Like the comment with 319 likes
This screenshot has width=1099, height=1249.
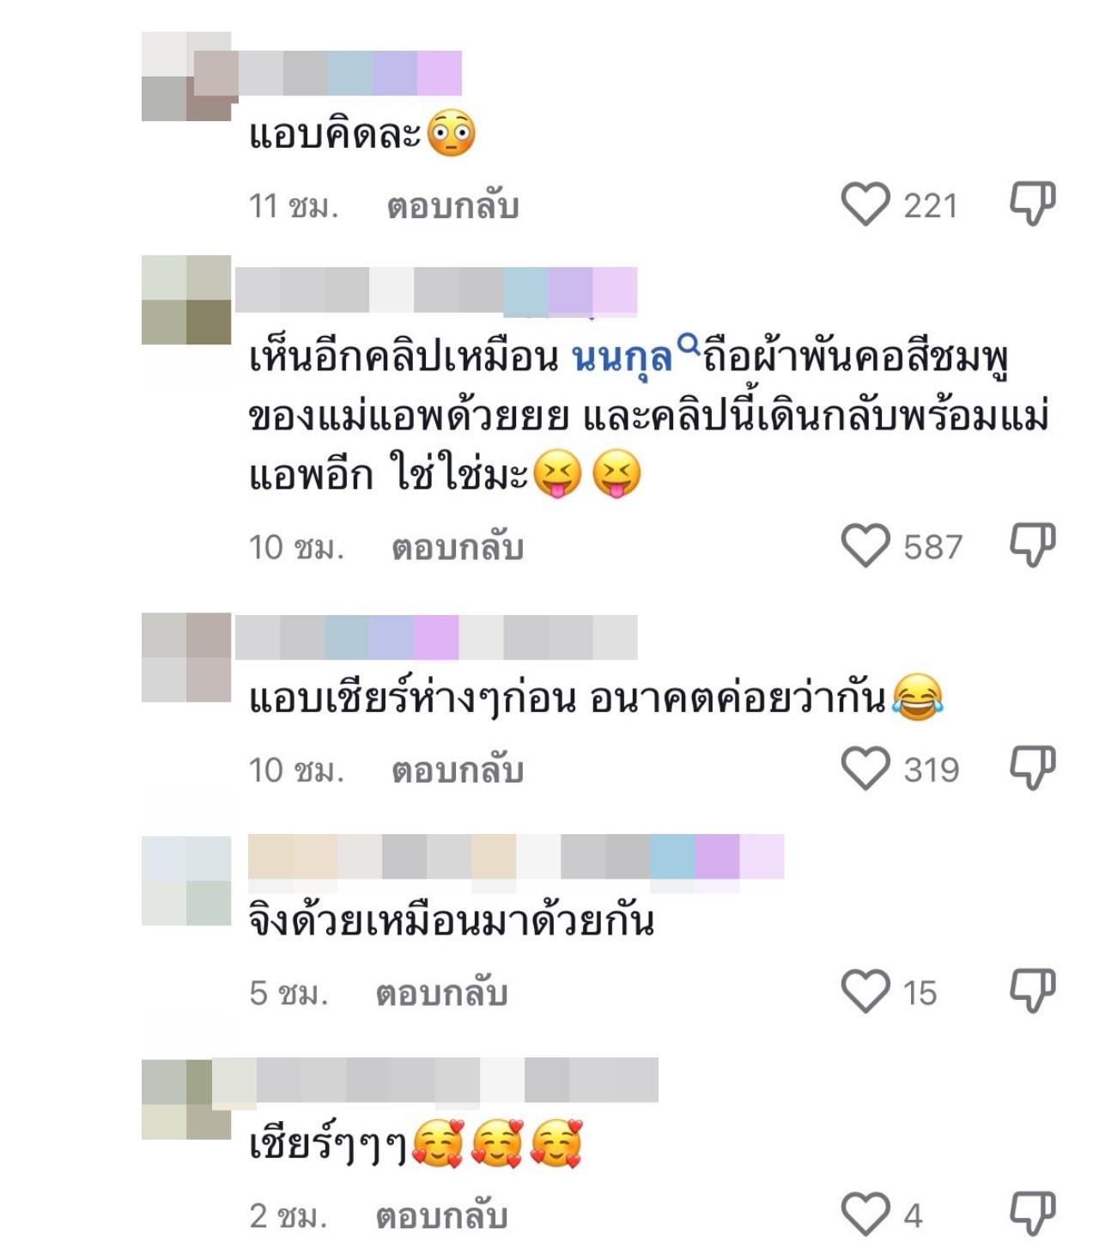865,768
